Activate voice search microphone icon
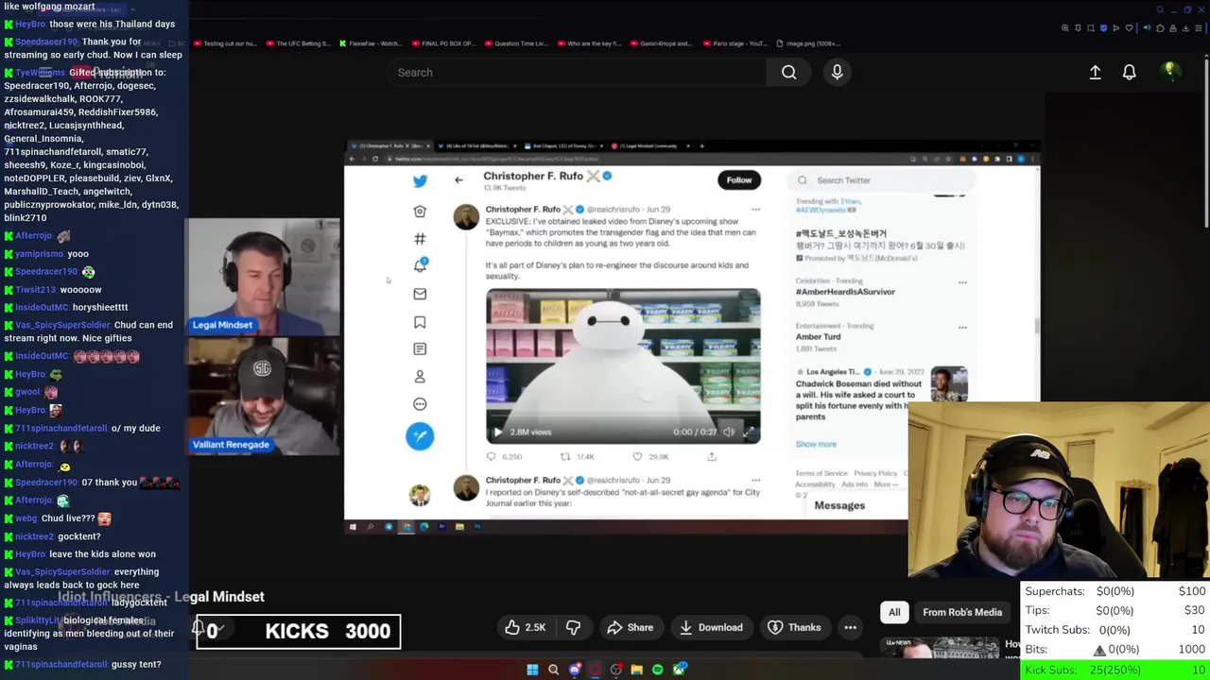The height and width of the screenshot is (680, 1210). (x=837, y=72)
